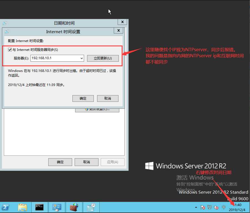Show hidden tray icons arrow
Screen dimensions: 250x213
coord(196,207)
